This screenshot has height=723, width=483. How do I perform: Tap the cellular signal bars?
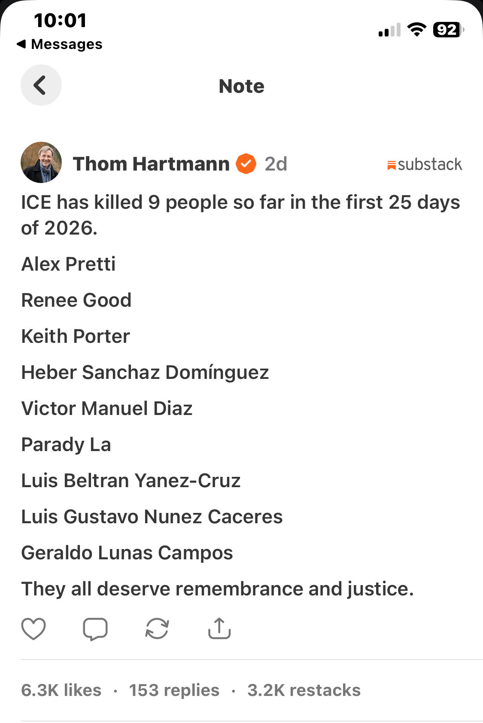tap(389, 30)
